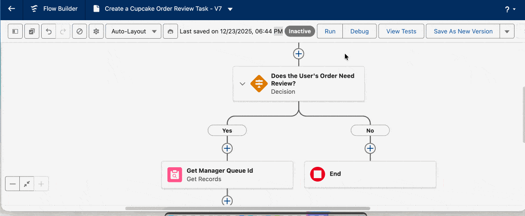The image size is (525, 216).
Task: Open the help question mark menu
Action: (509, 9)
